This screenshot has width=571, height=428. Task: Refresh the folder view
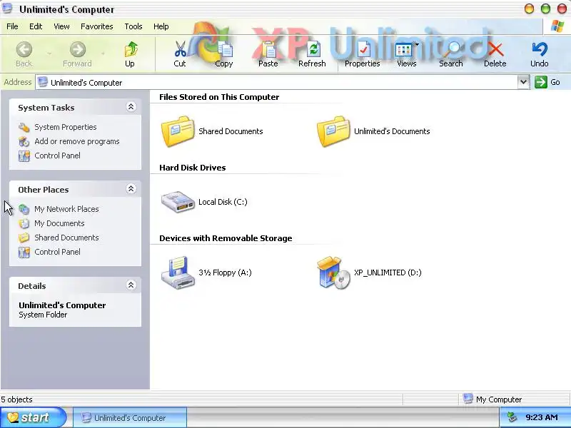(312, 54)
